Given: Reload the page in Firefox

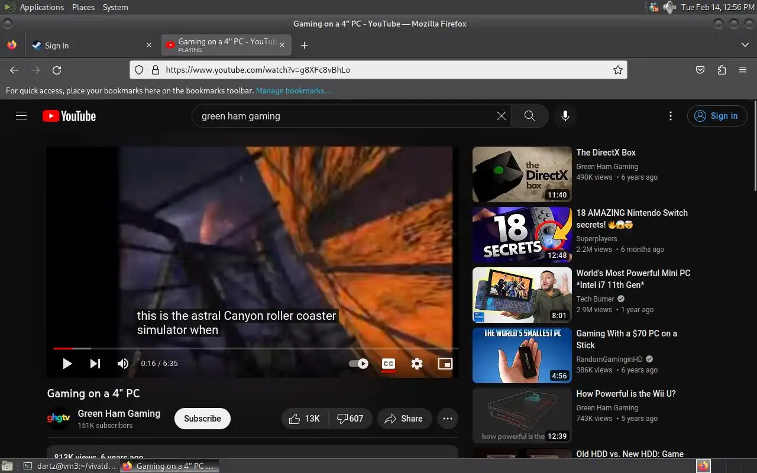Looking at the screenshot, I should (x=57, y=70).
